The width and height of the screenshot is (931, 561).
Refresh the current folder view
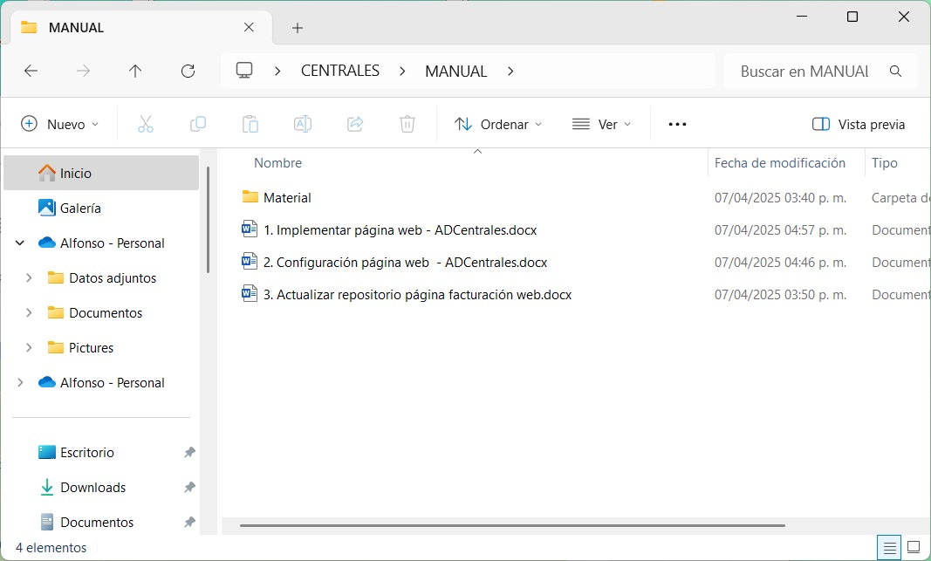click(x=188, y=72)
